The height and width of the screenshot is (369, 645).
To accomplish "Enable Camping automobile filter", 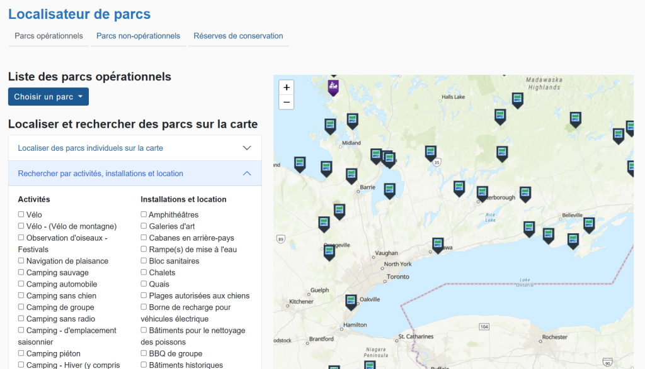I will point(21,284).
